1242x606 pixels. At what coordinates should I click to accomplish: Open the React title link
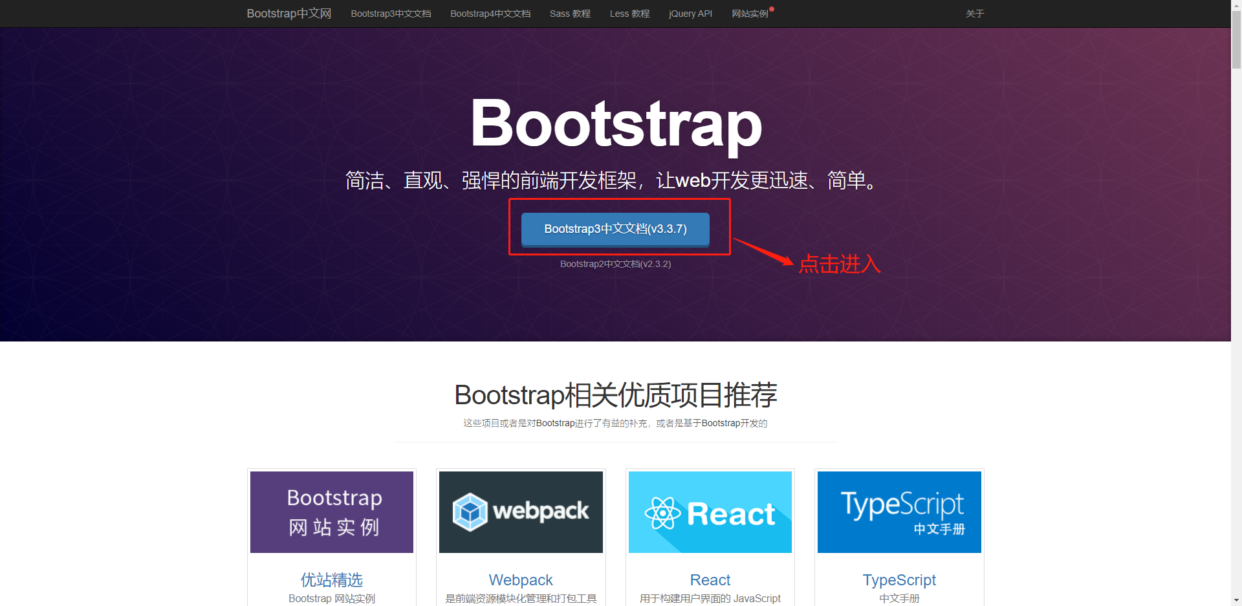click(710, 579)
